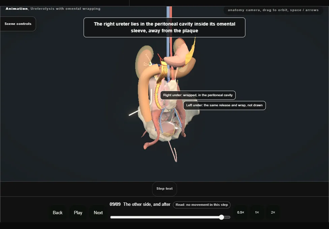Click the anatomy camera hint text
Viewport: 329px width, 229px height.
tap(273, 10)
